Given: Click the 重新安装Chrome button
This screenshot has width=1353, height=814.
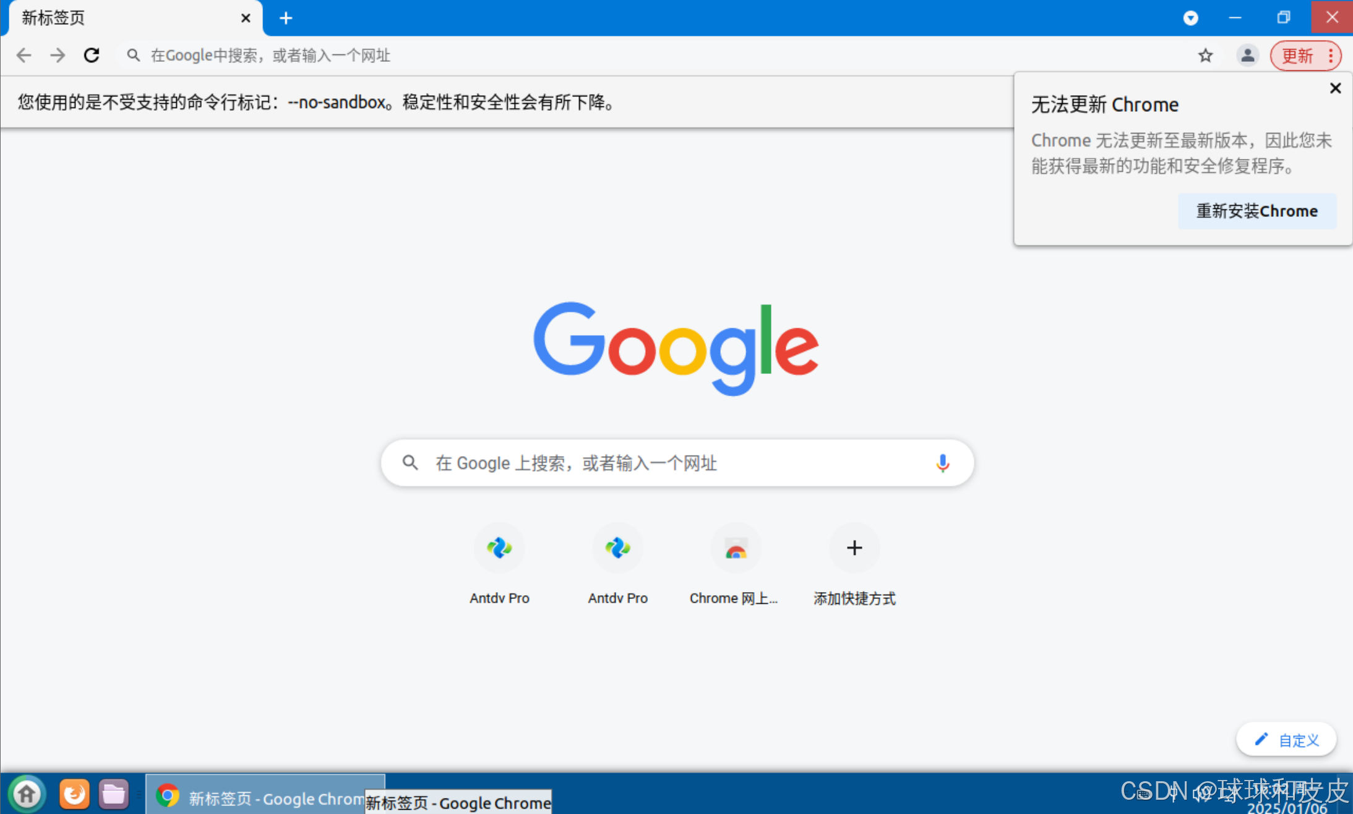Looking at the screenshot, I should tap(1256, 211).
